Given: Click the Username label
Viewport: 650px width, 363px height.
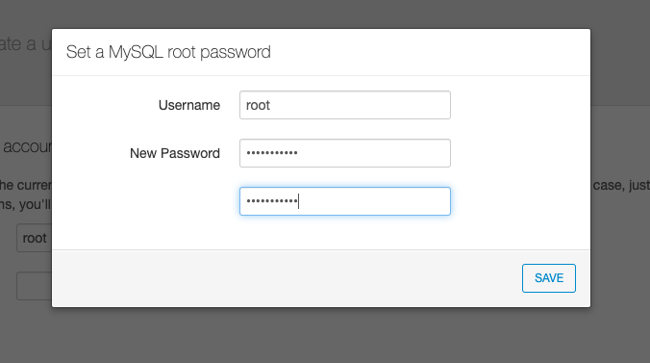Looking at the screenshot, I should pyautogui.click(x=189, y=105).
